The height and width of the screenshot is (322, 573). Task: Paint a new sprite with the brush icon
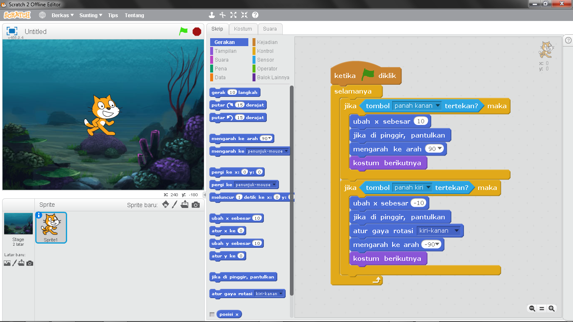tap(175, 205)
